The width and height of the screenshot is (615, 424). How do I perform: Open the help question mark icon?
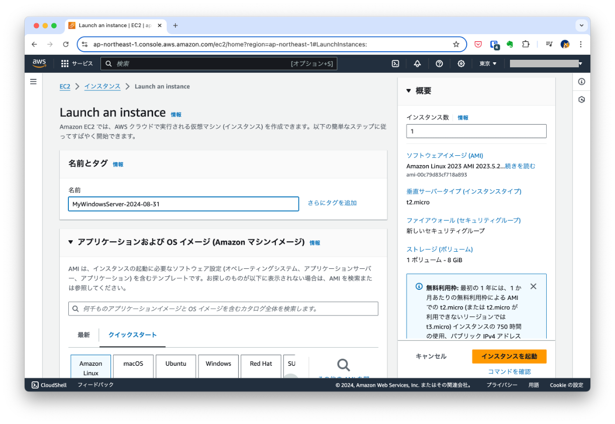tap(439, 64)
